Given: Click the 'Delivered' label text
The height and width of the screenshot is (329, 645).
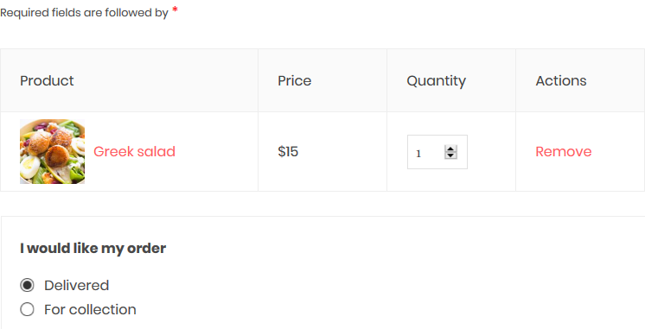Looking at the screenshot, I should point(76,285).
